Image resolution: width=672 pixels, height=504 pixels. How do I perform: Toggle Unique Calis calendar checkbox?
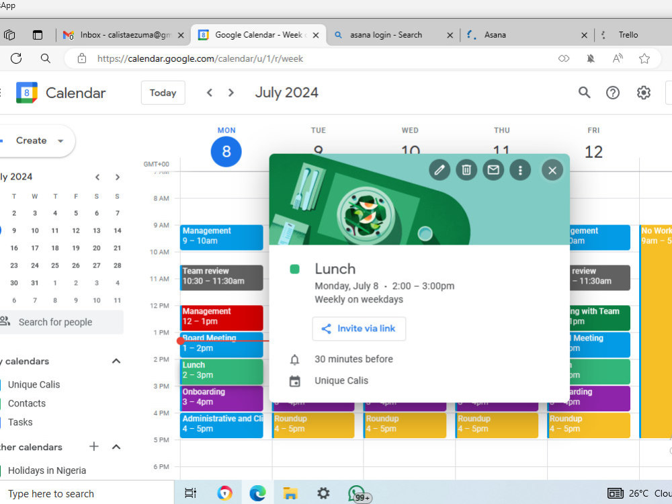click(x=0, y=384)
